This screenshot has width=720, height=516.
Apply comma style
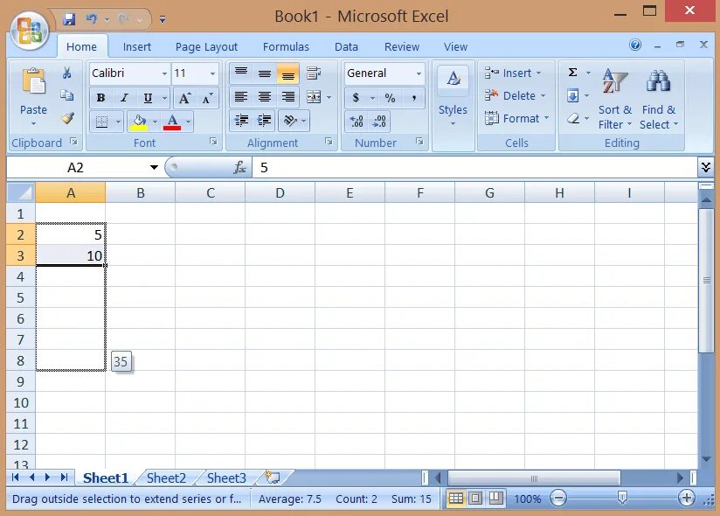(413, 97)
